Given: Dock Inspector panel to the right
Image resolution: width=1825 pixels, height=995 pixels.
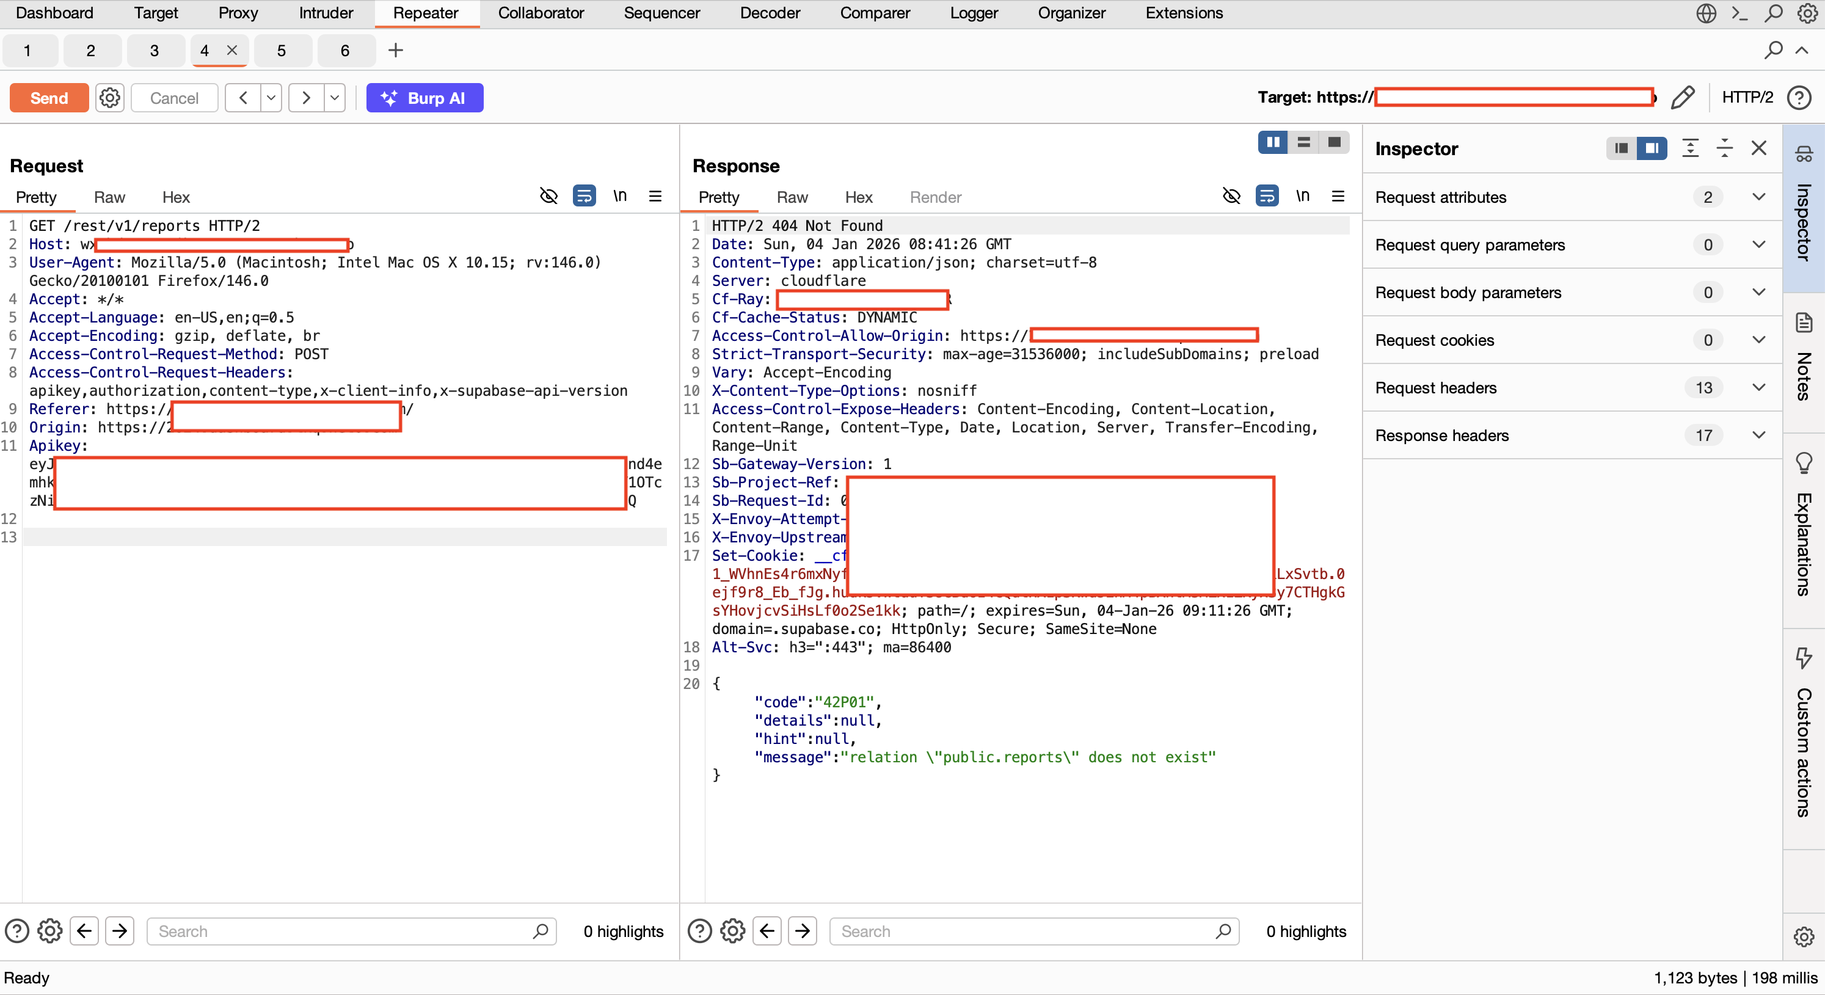Looking at the screenshot, I should [1652, 148].
